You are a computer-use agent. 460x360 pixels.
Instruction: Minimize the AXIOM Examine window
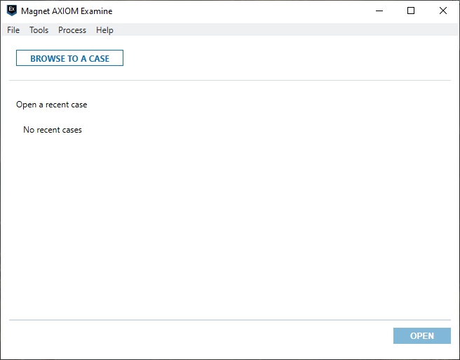[379, 11]
